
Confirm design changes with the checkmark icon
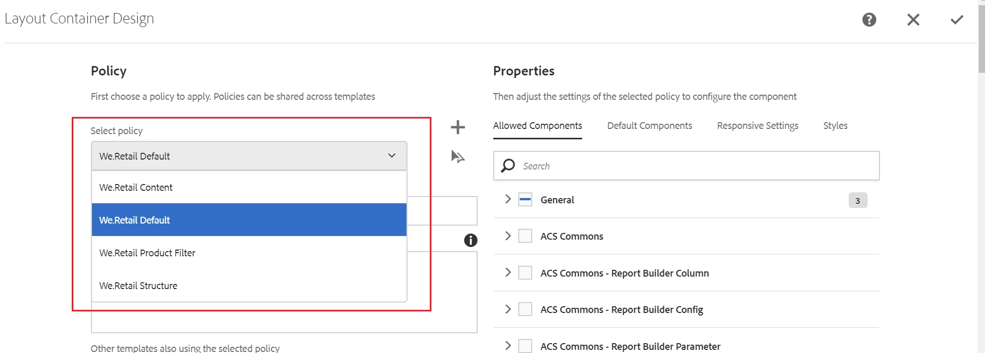(957, 20)
